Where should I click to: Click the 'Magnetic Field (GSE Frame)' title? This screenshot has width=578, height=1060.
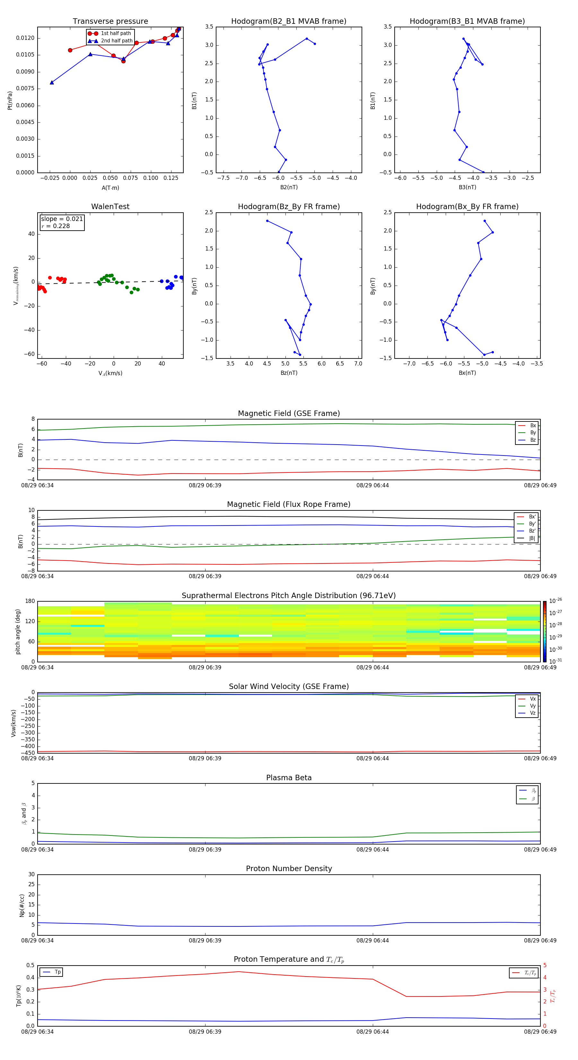tap(289, 413)
